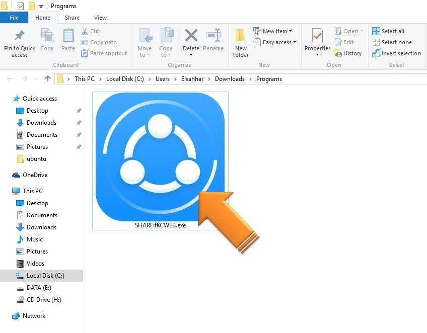Viewport: 427px width, 333px height.
Task: Open the Easy access dropdown
Action: coord(275,42)
